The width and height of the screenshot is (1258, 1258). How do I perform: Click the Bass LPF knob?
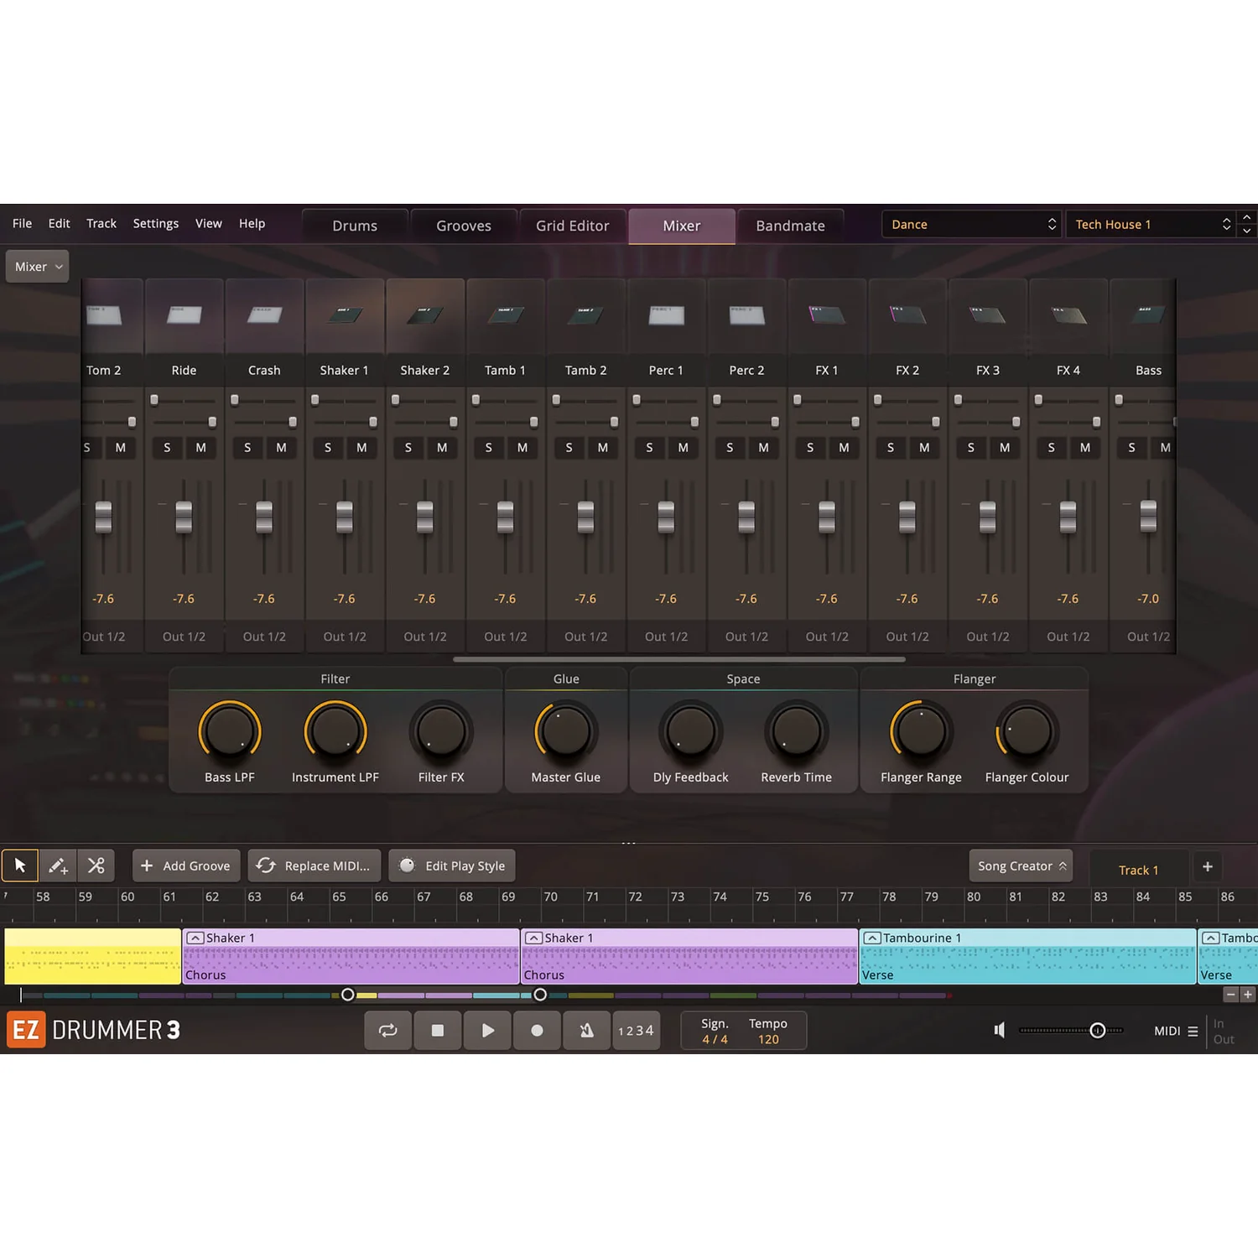tap(230, 731)
